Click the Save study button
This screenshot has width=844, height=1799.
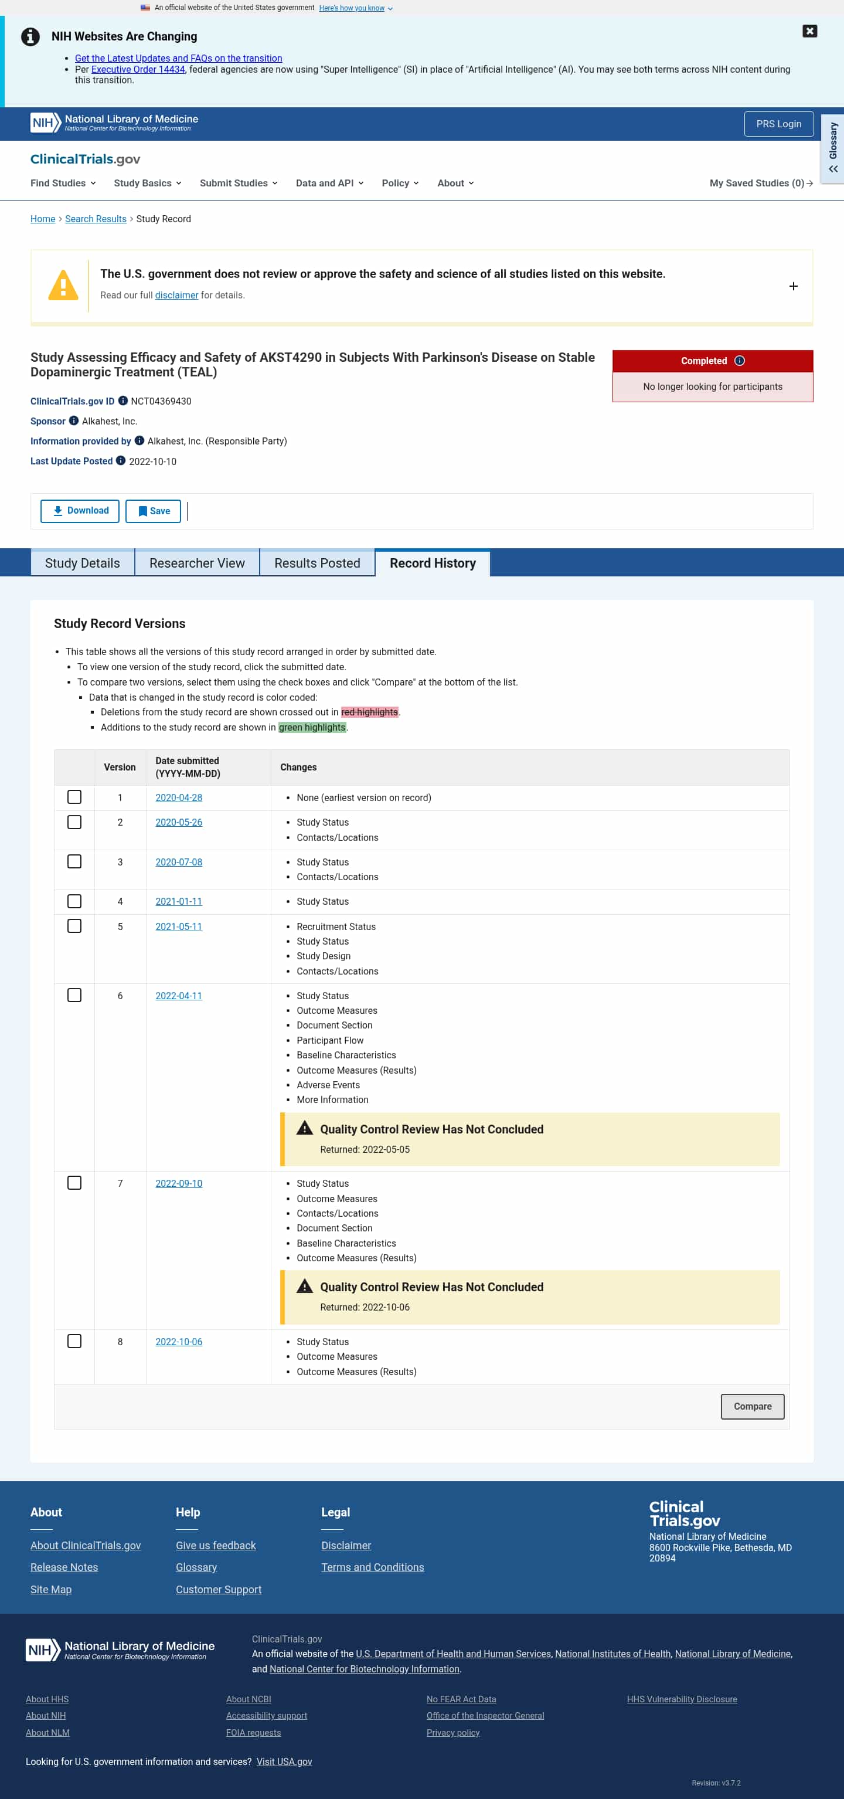click(x=153, y=511)
